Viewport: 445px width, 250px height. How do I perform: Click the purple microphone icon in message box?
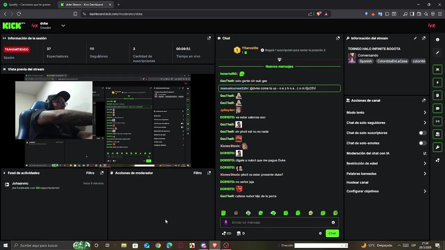[x=226, y=223]
